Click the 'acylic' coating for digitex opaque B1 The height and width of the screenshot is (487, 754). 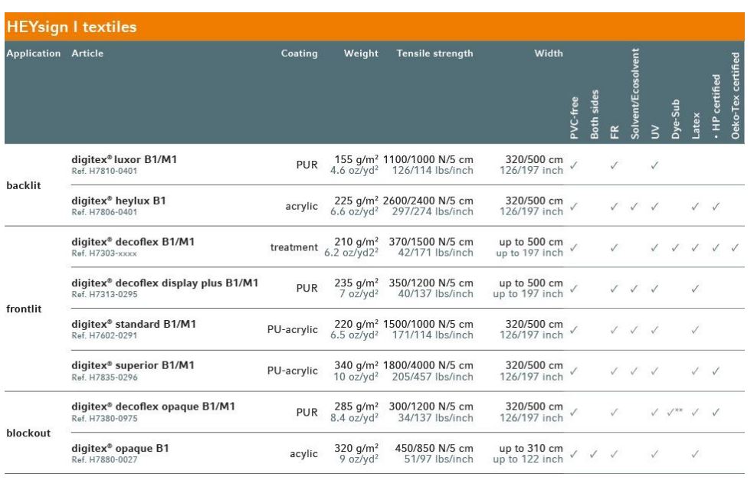(303, 454)
